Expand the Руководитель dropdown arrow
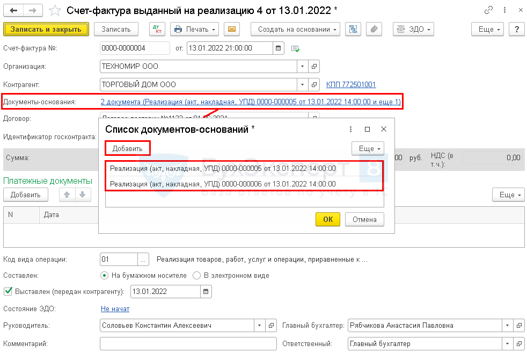This screenshot has width=527, height=352. click(260, 325)
